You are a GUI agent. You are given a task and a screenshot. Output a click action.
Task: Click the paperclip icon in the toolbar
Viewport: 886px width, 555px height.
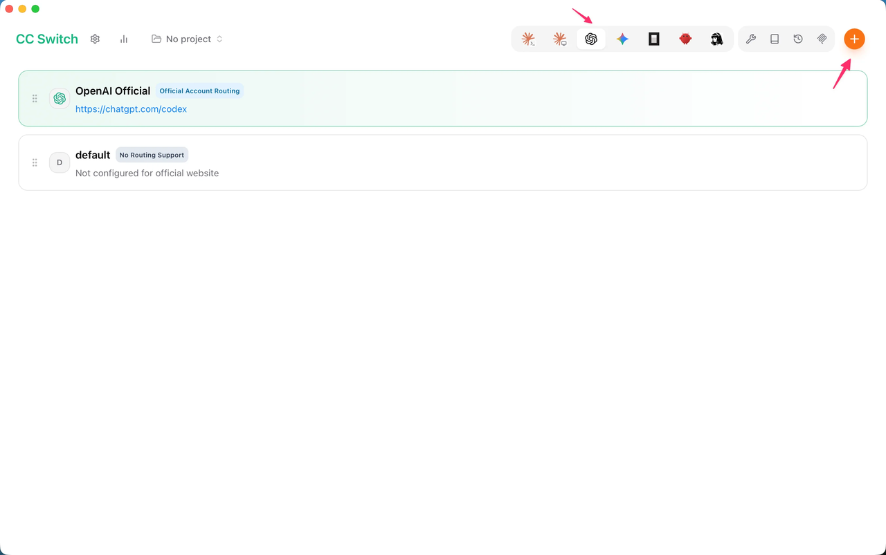click(x=822, y=39)
